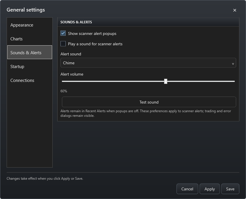Viewport: 246px width, 199px height.
Task: Save the general settings
Action: (230, 189)
